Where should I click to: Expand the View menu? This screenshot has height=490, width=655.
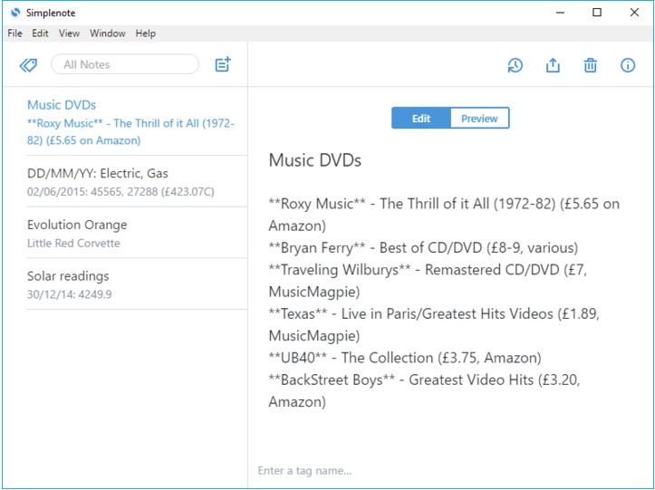[x=69, y=34]
